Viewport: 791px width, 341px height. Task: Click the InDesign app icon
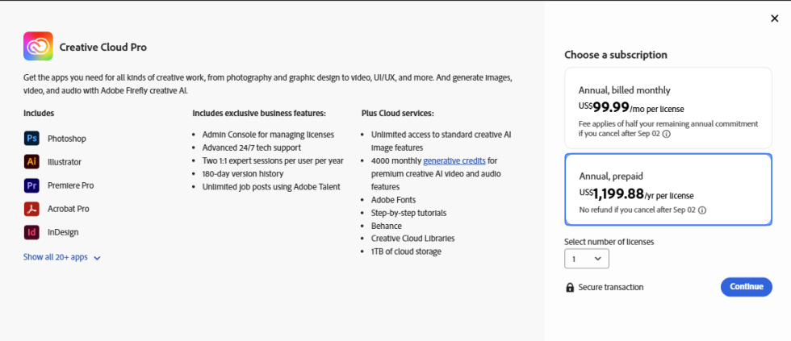click(x=31, y=232)
